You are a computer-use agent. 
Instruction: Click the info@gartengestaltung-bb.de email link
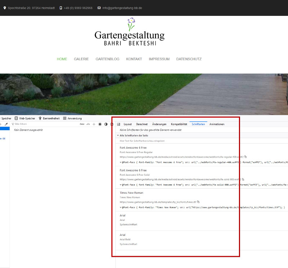(122, 8)
